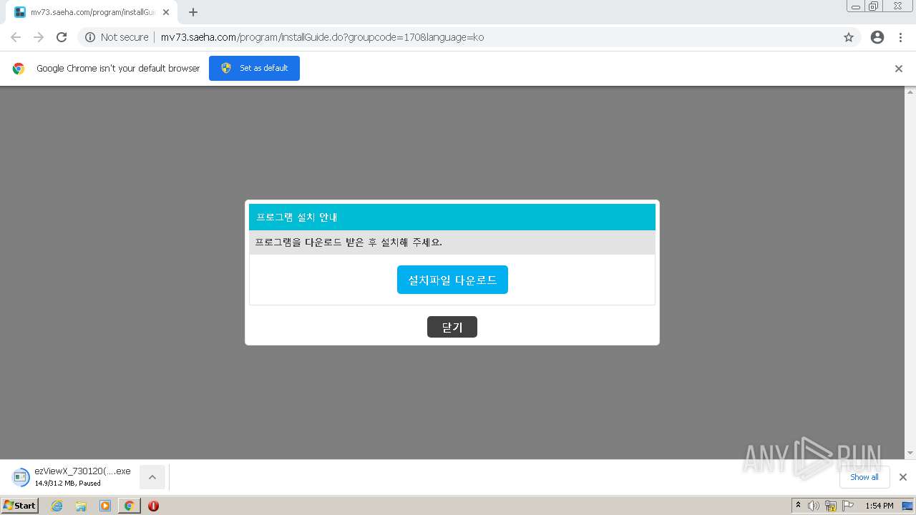Open the Chrome profile account icon
The image size is (916, 515).
coord(877,37)
